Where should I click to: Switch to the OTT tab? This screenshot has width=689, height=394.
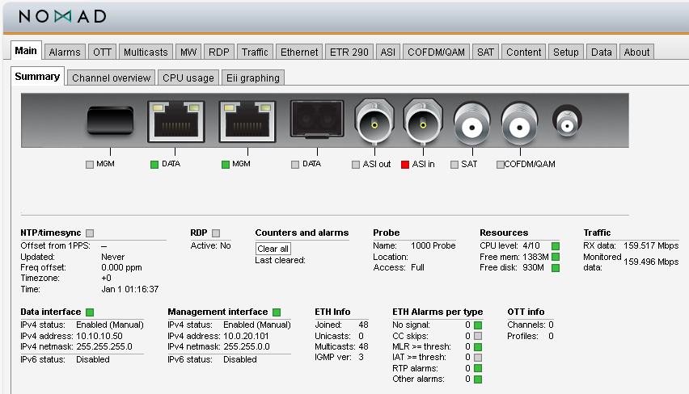pyautogui.click(x=102, y=52)
